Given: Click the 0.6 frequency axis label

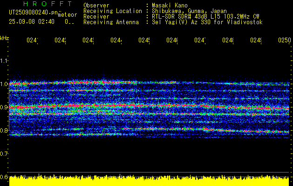Looking at the screenshot, I should pos(4,177).
